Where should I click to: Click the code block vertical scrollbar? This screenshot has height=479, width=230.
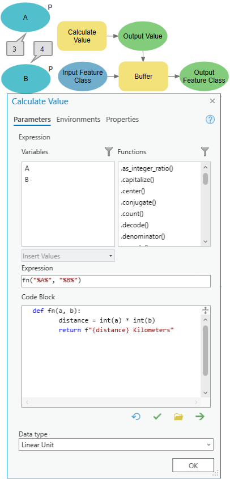click(205, 350)
